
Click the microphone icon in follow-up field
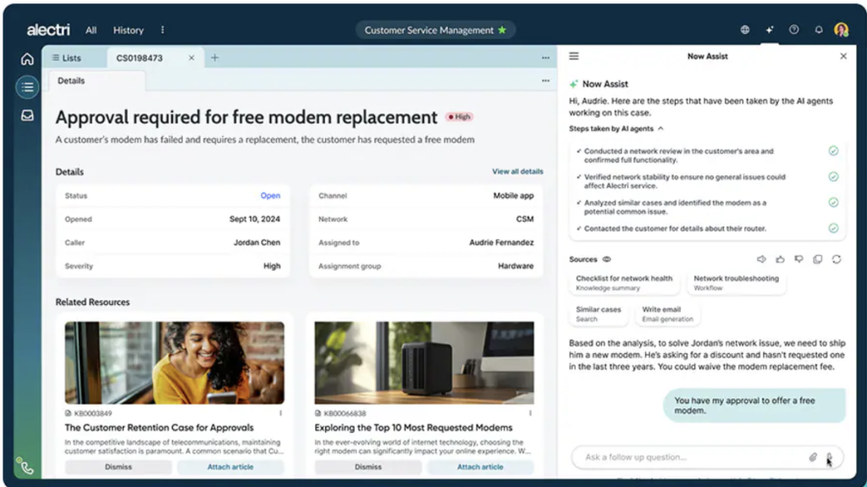829,457
